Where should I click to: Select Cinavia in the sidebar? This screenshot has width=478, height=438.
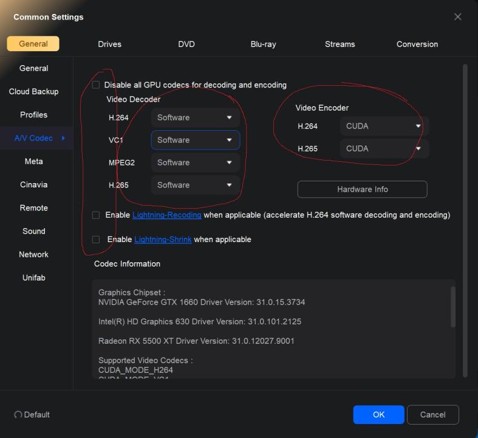click(33, 184)
